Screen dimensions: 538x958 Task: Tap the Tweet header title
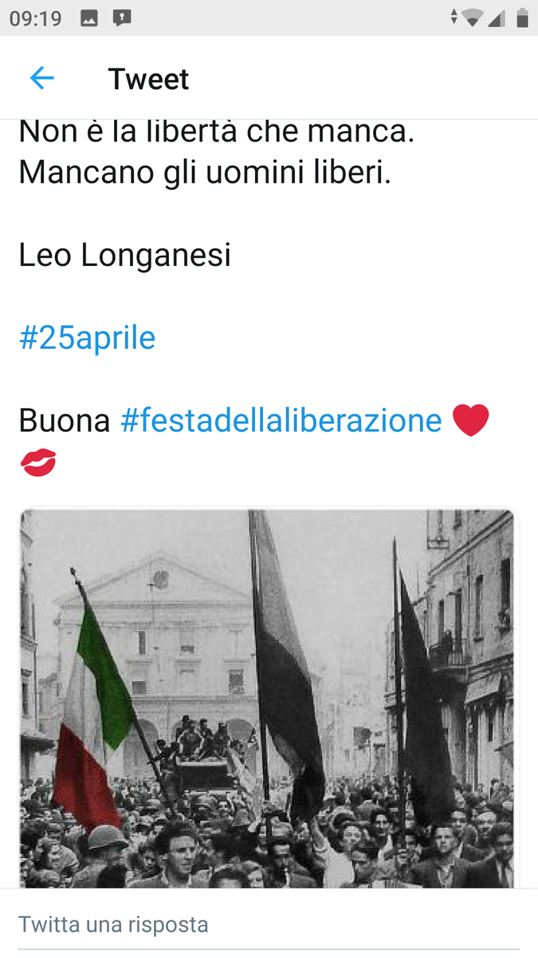pos(148,79)
